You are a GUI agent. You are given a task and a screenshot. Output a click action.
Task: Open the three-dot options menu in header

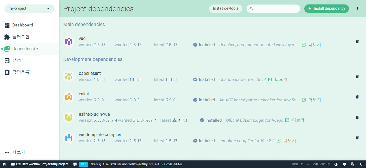[357, 9]
